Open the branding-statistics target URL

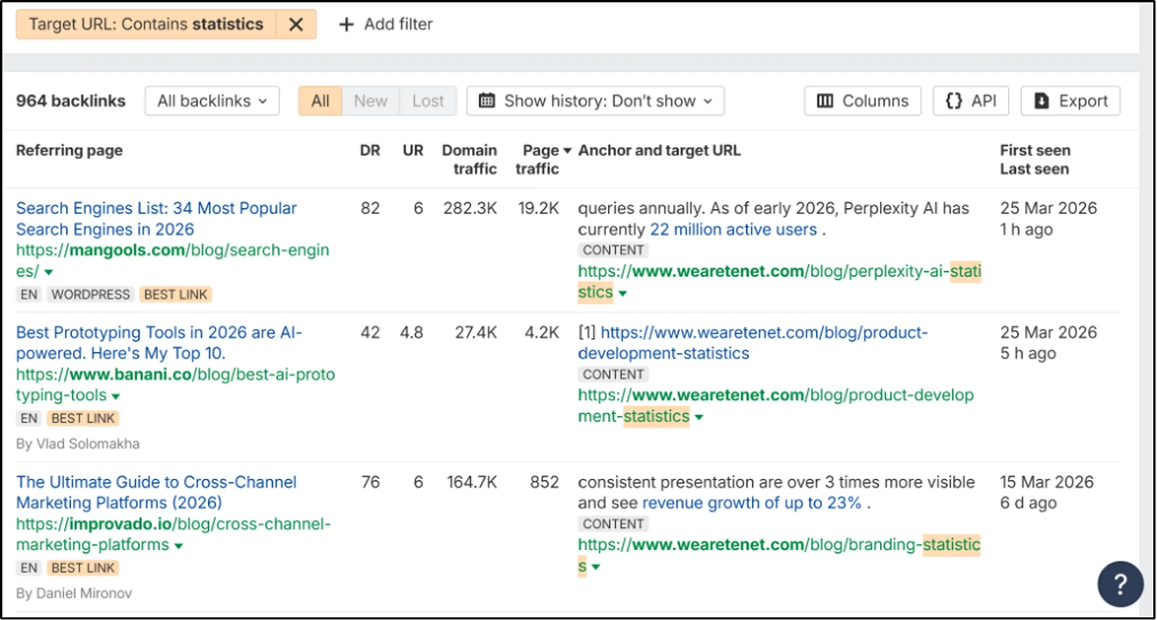tap(779, 555)
